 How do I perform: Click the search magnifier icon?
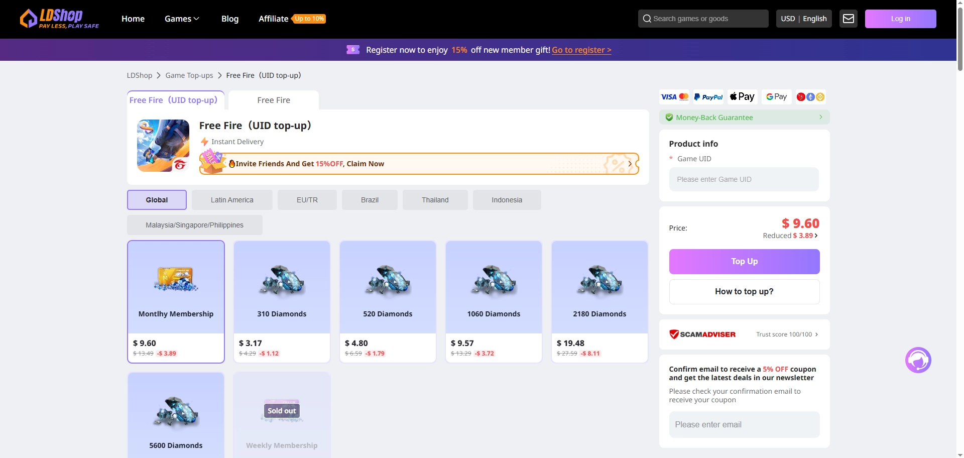(x=647, y=19)
